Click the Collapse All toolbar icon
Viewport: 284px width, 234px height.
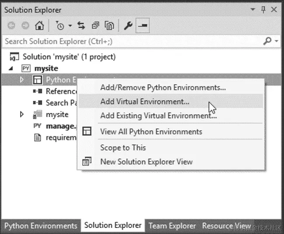[x=95, y=25]
